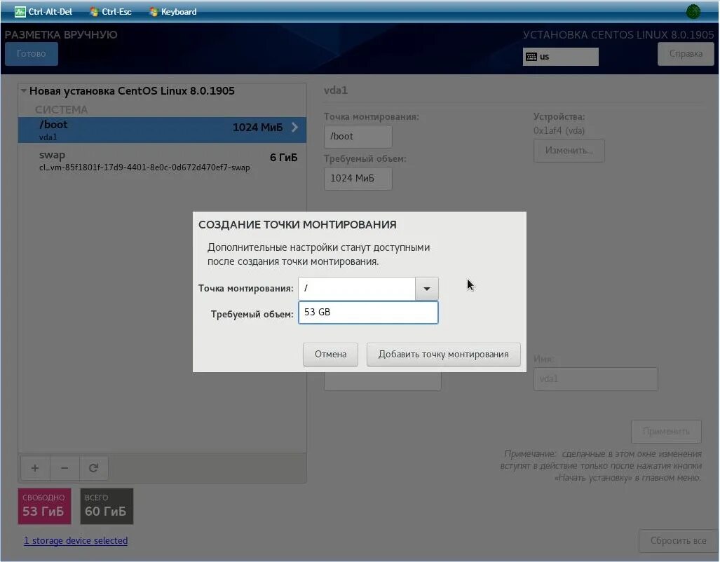Click the 53 GB capacity field
Screen dimensions: 720x562
click(368, 313)
